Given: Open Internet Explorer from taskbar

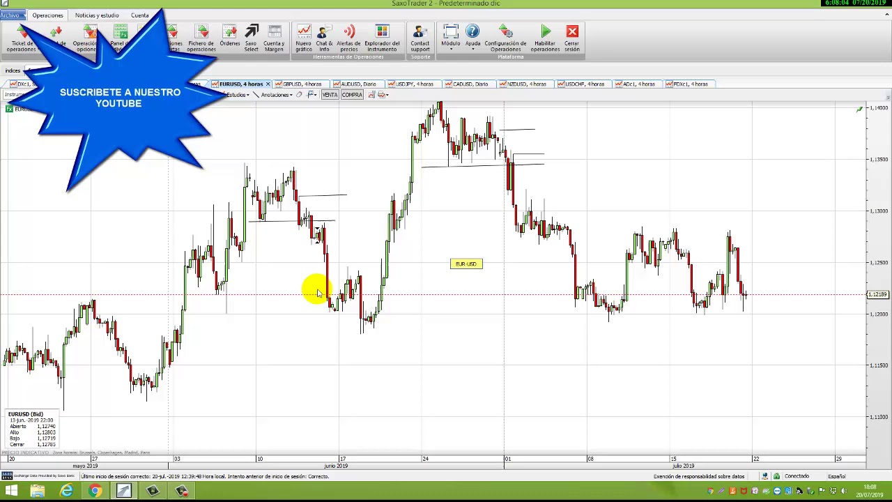Looking at the screenshot, I should pos(66,492).
